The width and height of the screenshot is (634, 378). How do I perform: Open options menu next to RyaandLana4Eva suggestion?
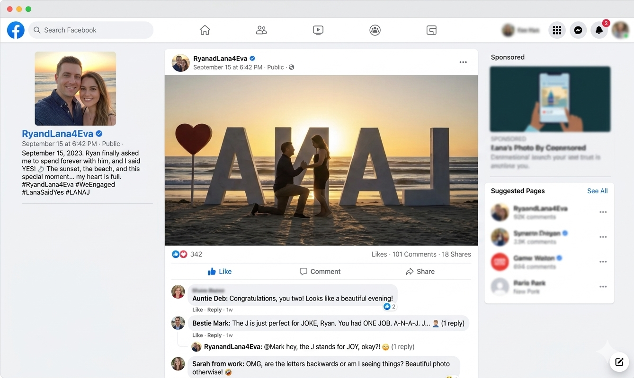(603, 212)
